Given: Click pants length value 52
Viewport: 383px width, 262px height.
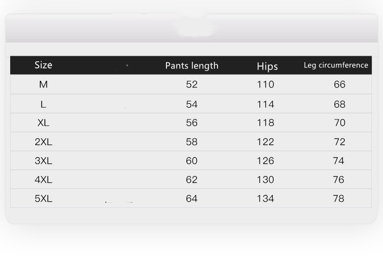Looking at the screenshot, I should click(x=192, y=85).
